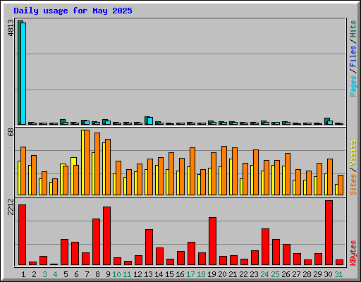
Task: Click day label 19 on x-axis
Action: 212,274
